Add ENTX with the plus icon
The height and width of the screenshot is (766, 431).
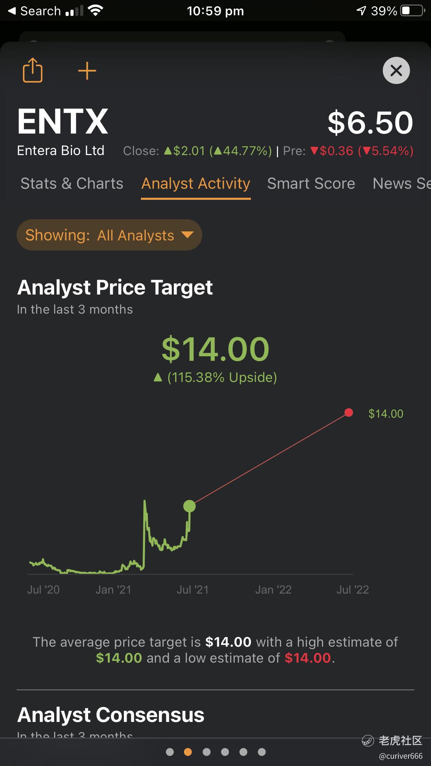point(87,71)
